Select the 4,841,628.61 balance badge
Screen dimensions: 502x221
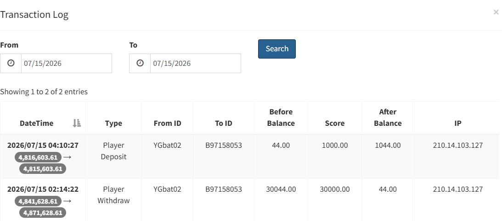tap(38, 201)
